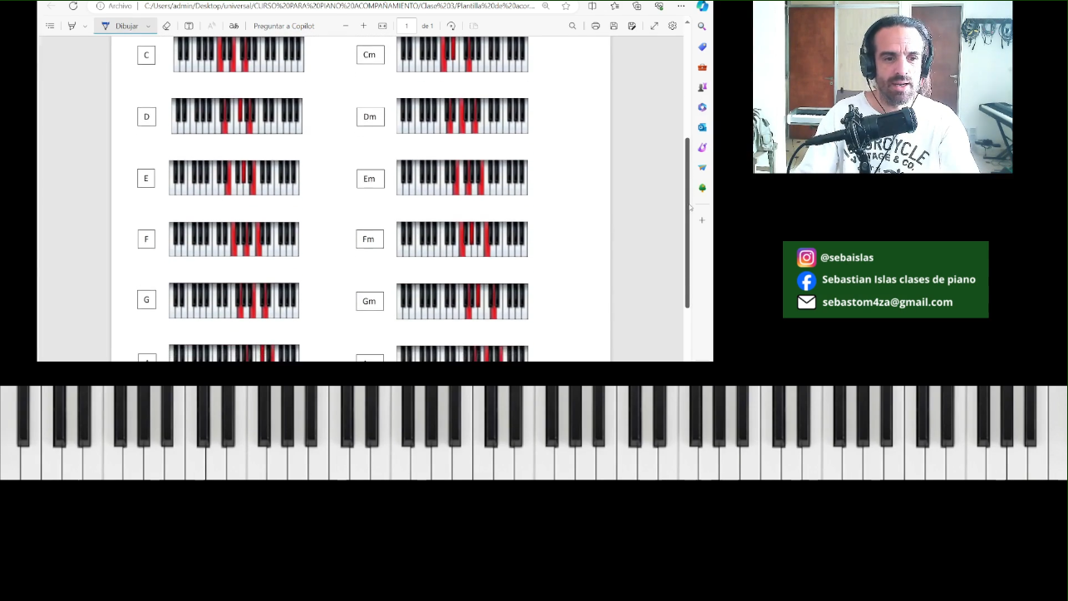The height and width of the screenshot is (601, 1068).
Task: Click the zoom in plus button
Action: tap(363, 26)
